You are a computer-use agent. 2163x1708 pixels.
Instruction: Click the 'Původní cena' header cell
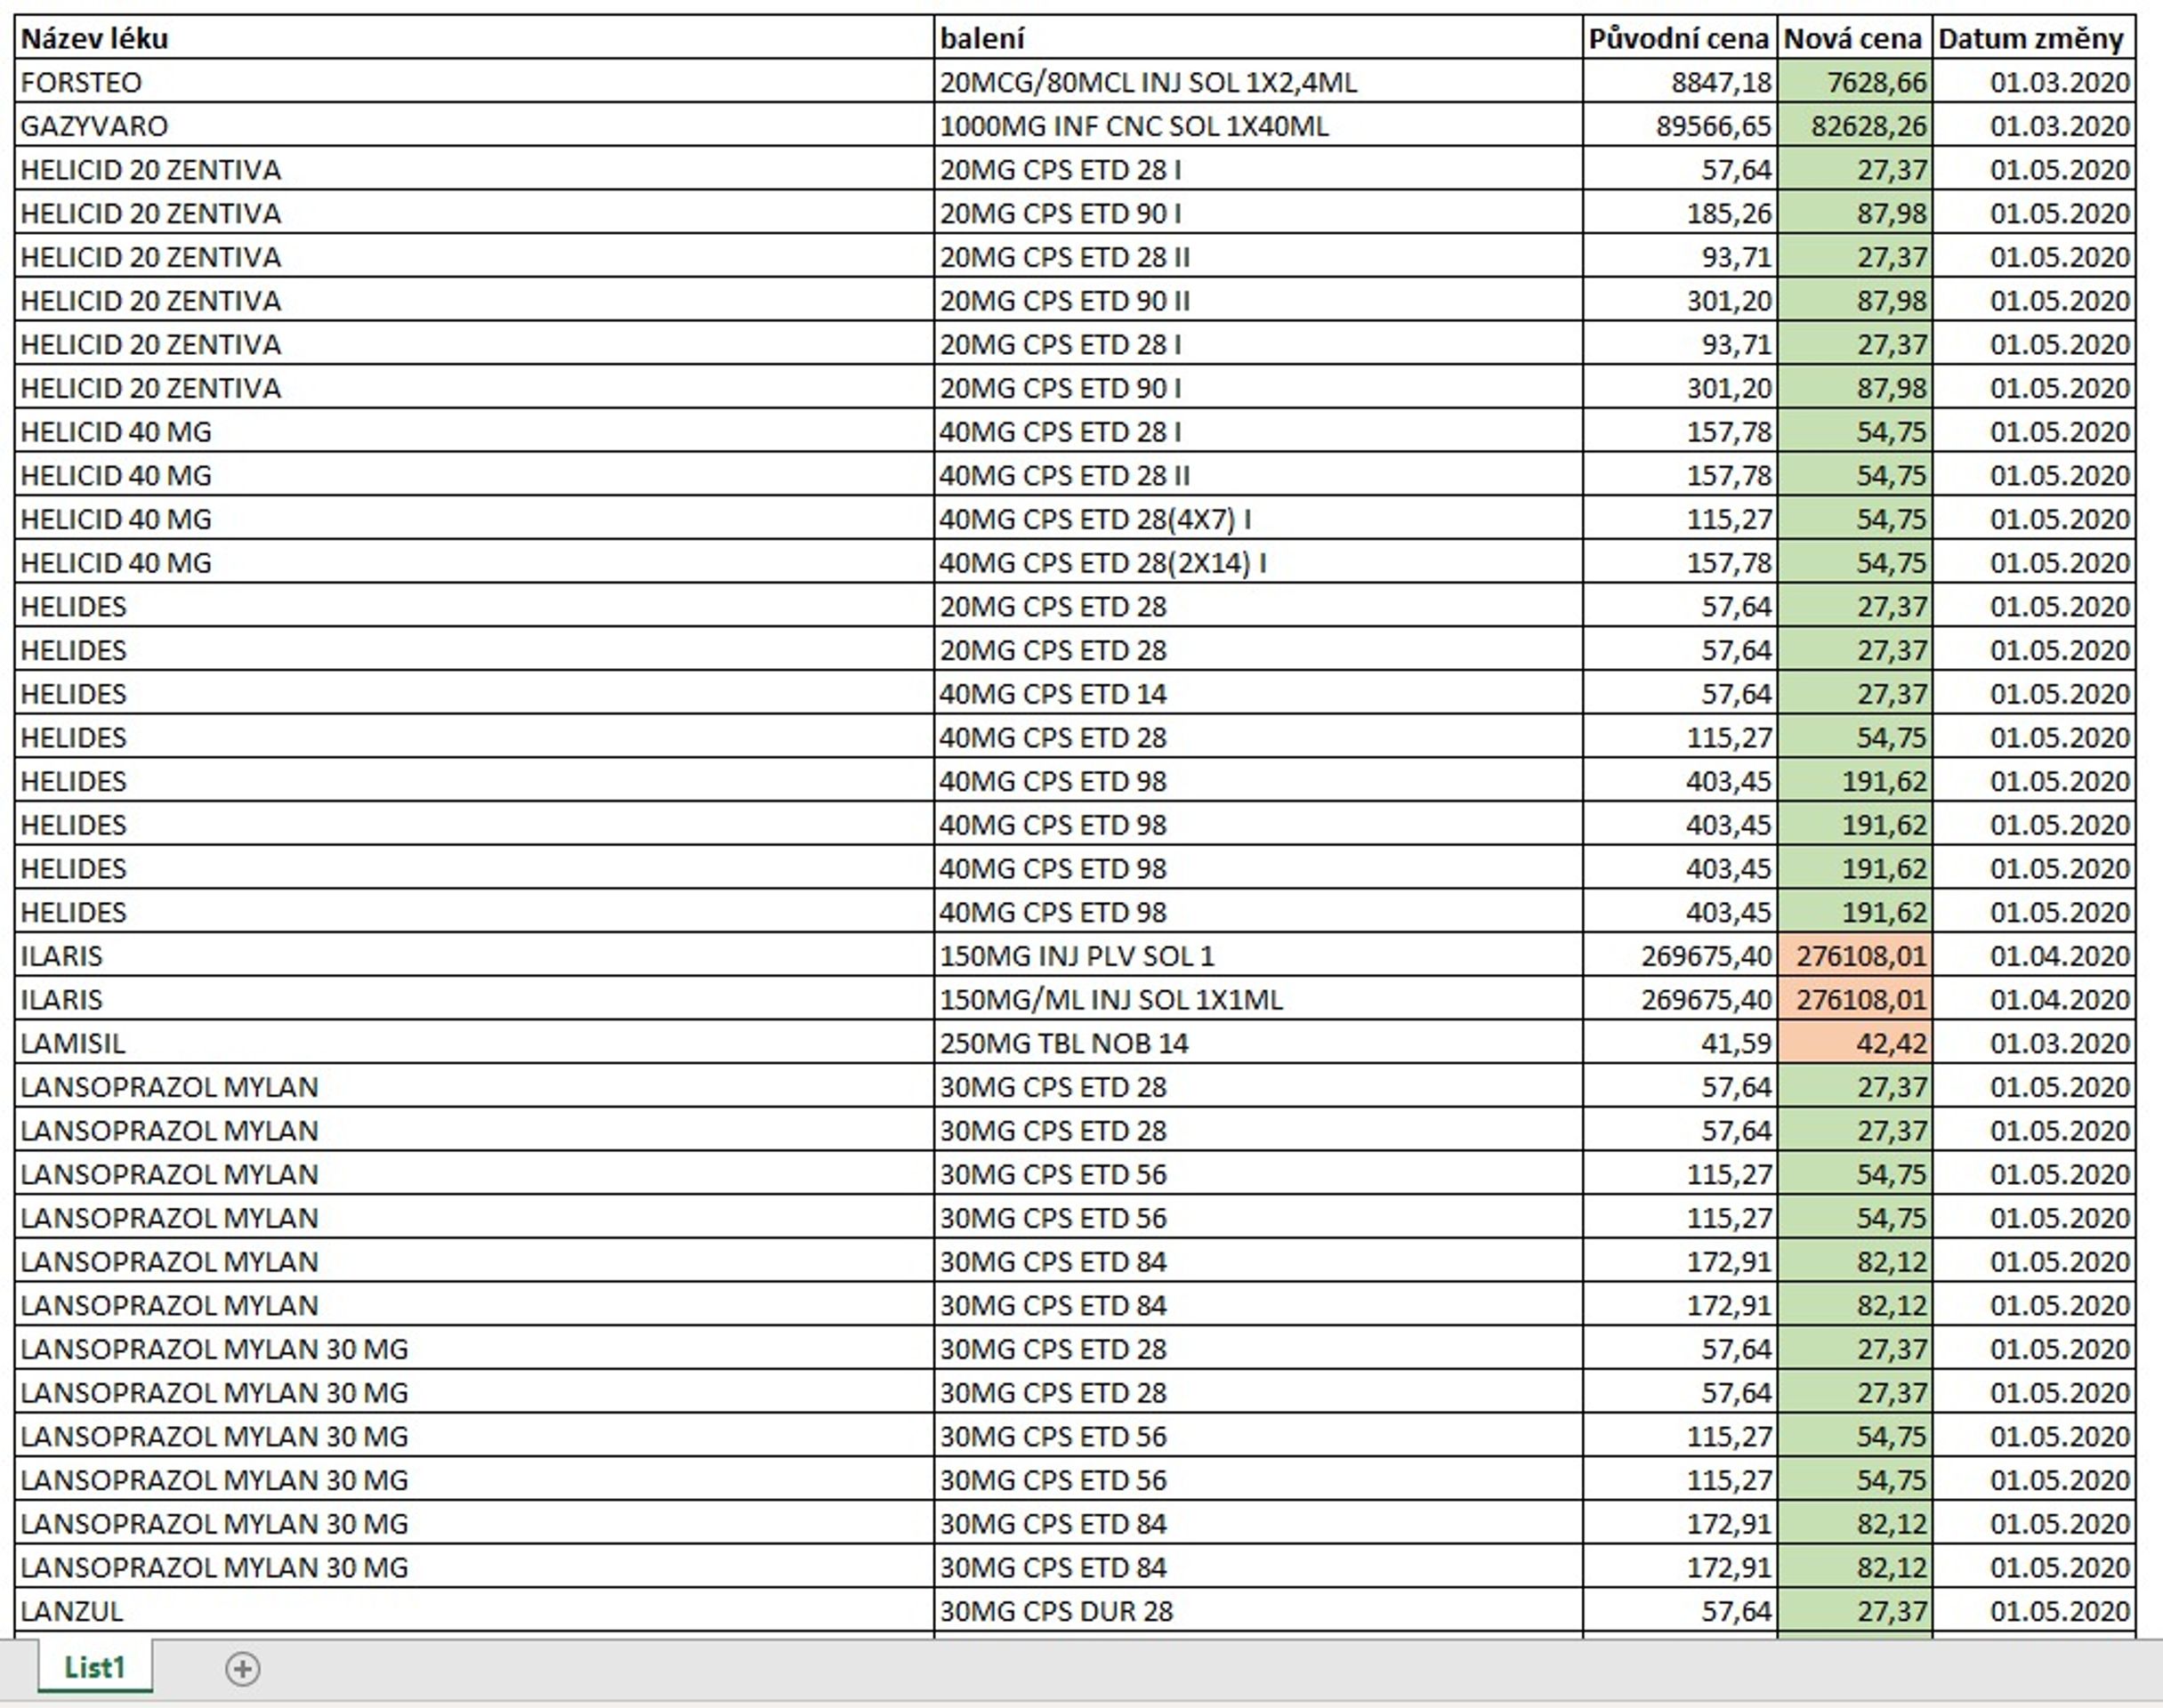1680,38
